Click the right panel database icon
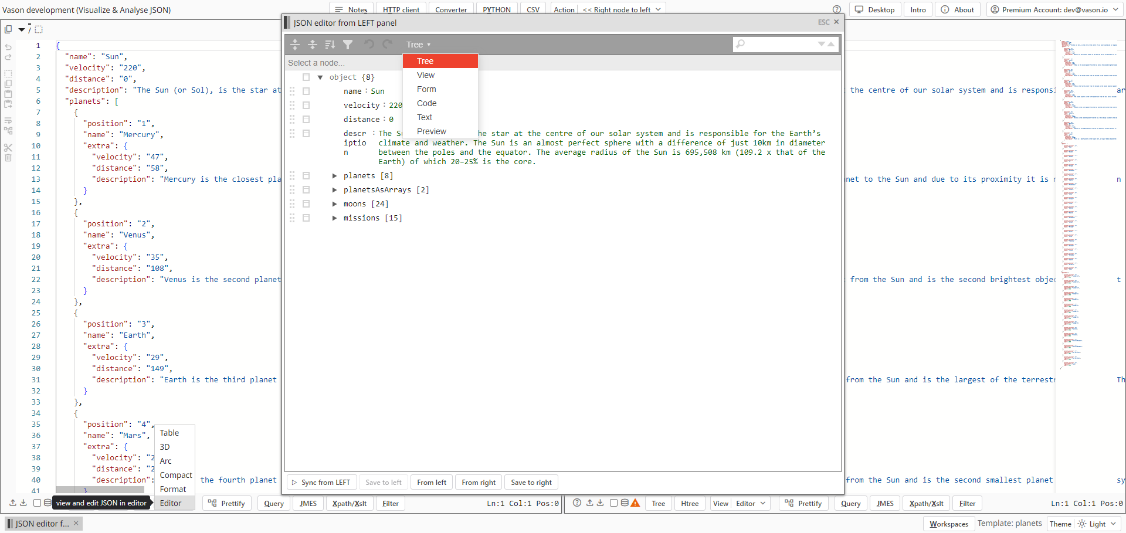1126x533 pixels. (x=625, y=503)
